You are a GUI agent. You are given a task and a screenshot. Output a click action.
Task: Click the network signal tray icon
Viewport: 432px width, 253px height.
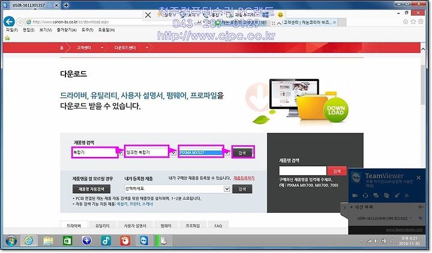coord(369,241)
